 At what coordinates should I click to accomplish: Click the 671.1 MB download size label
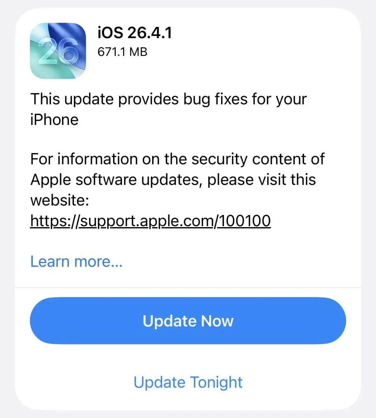(x=122, y=52)
